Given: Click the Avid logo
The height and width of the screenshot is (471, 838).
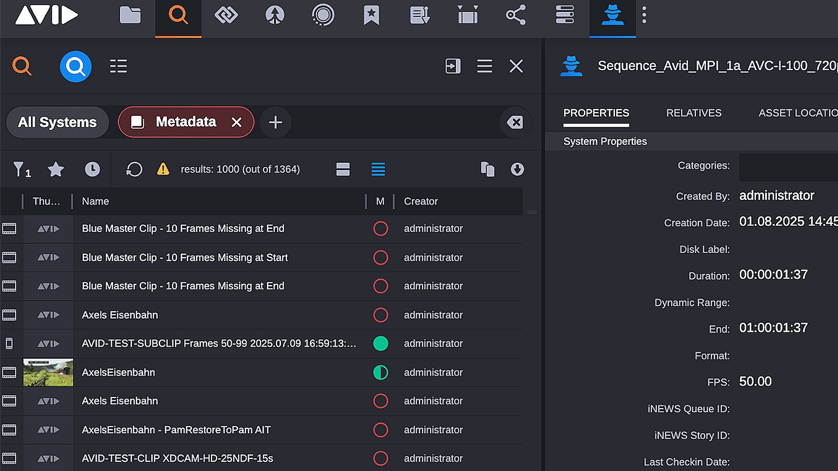Looking at the screenshot, I should point(47,15).
